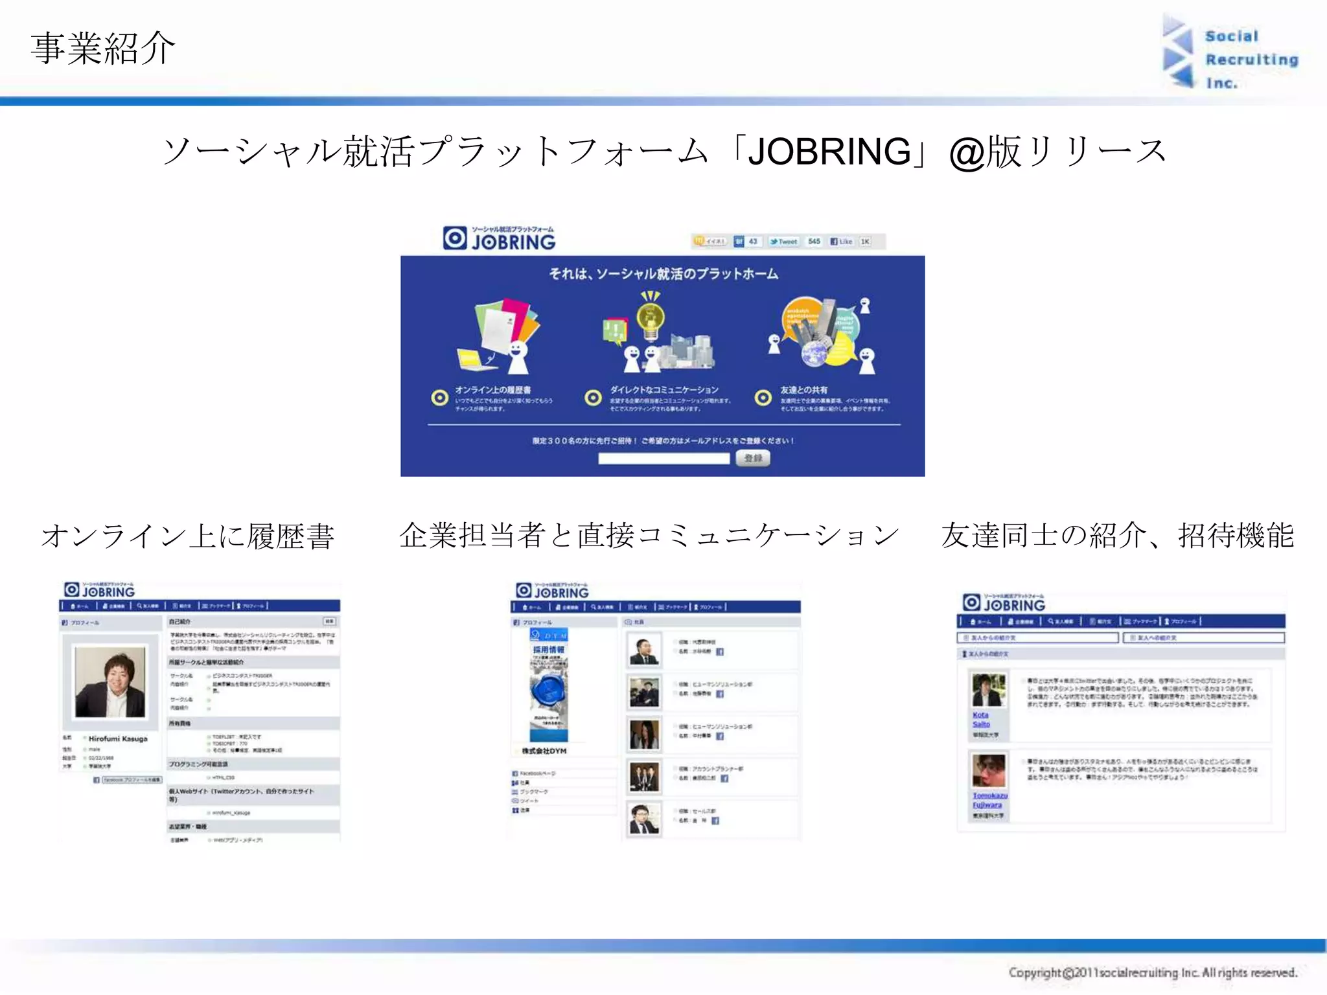The width and height of the screenshot is (1327, 995).
Task: Click ring bullet beside オンライン上の履歴書
Action: pos(440,398)
